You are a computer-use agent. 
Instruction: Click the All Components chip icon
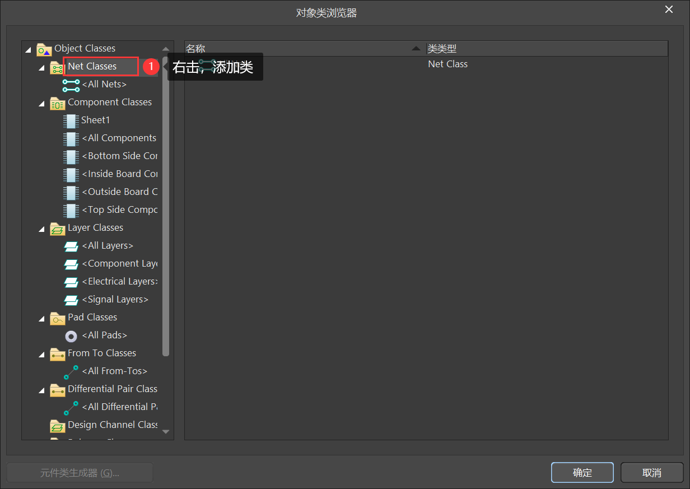71,139
